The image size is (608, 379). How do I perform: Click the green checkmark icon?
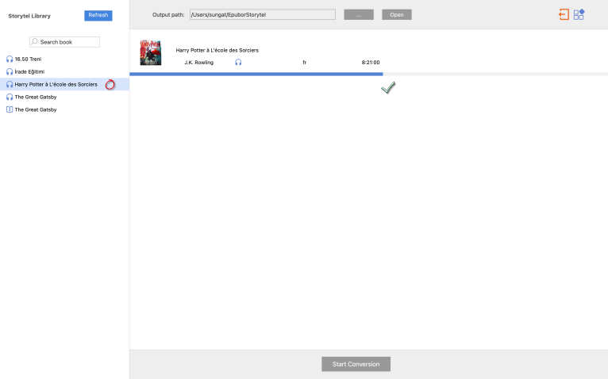tap(388, 87)
